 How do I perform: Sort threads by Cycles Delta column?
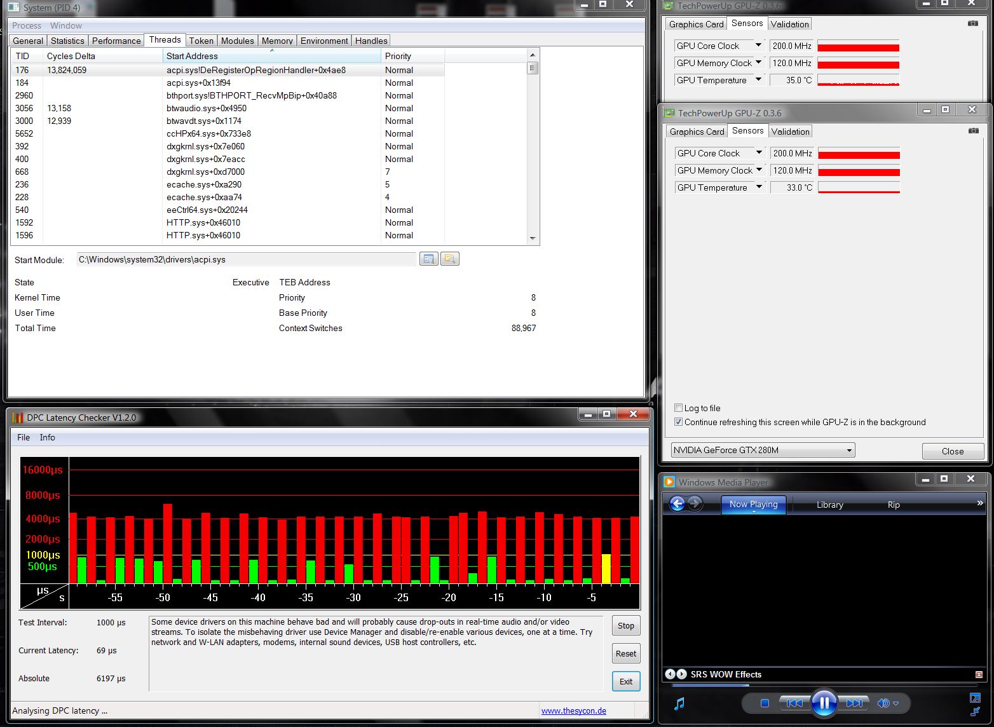102,56
